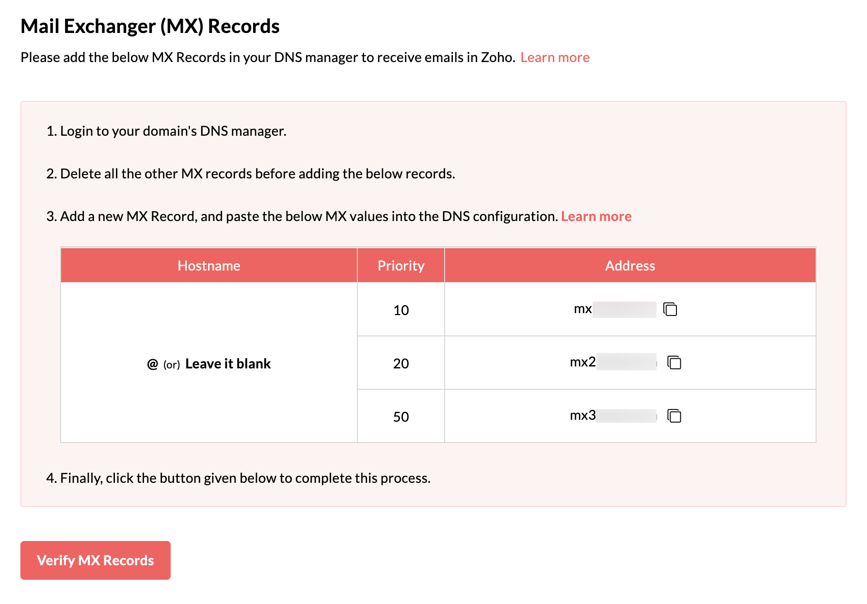Click the Verify MX Records button
867x604 pixels.
[x=96, y=560]
